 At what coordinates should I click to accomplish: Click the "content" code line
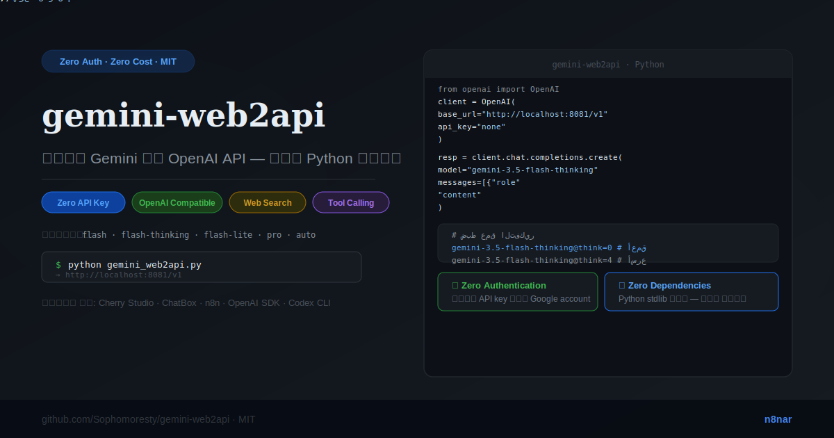(x=459, y=195)
